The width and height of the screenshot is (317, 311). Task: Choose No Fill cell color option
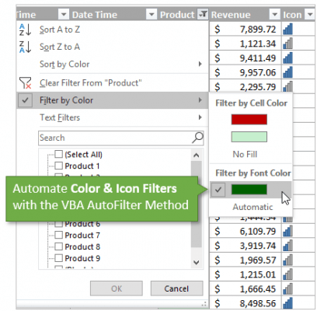point(245,154)
